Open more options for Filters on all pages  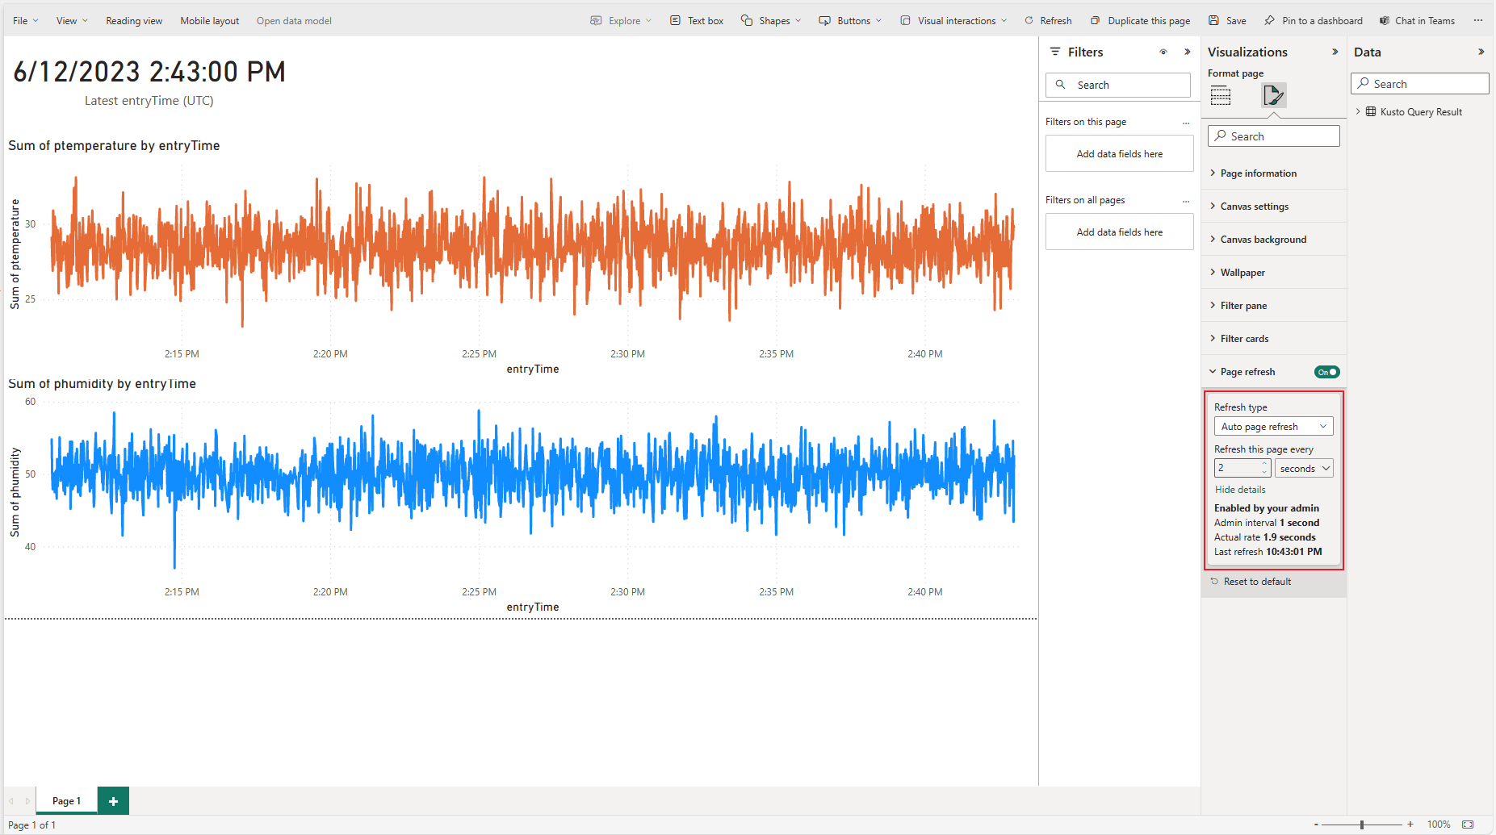pyautogui.click(x=1186, y=201)
